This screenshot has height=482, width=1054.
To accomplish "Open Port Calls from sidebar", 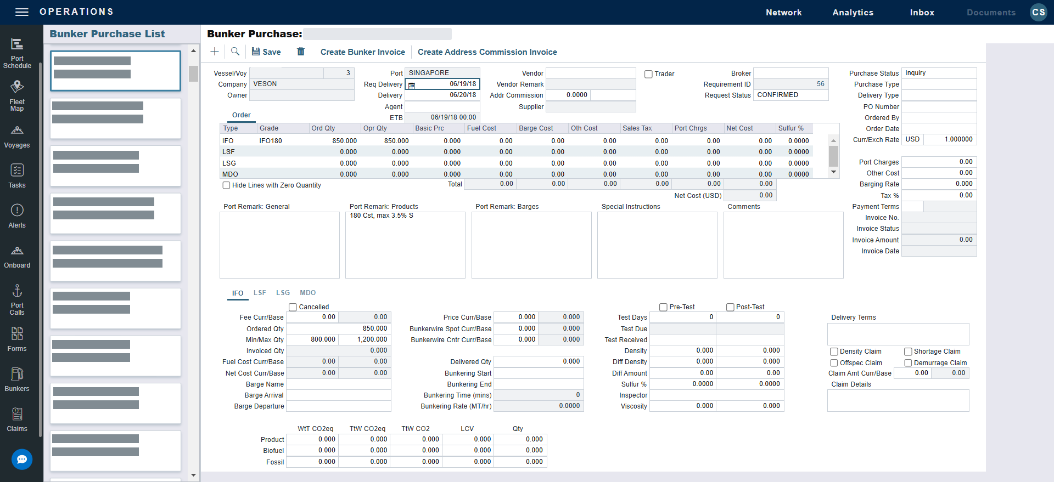I will 17,300.
